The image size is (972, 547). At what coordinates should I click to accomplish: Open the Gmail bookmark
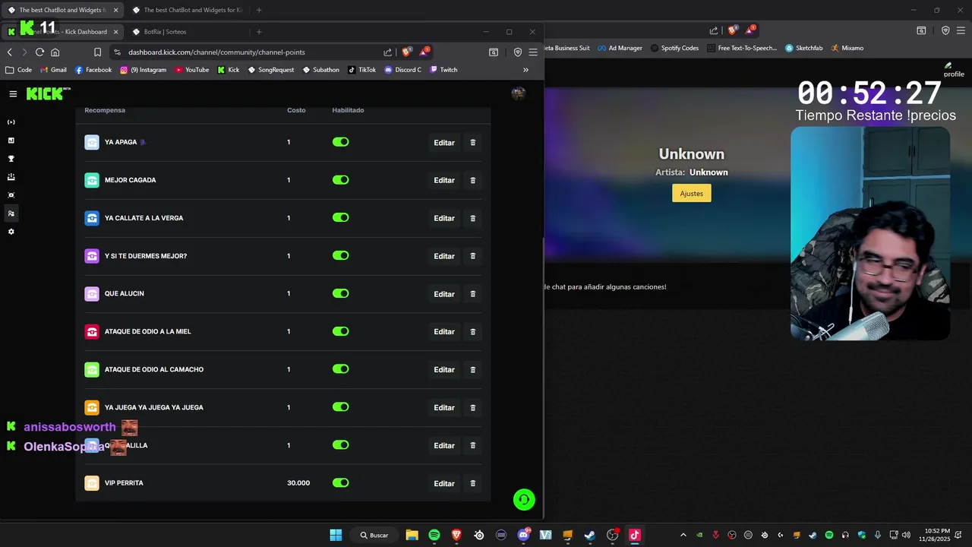point(52,70)
